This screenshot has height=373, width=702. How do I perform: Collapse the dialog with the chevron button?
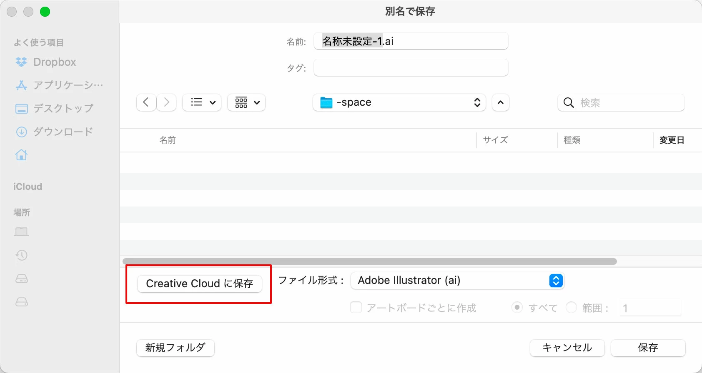[x=501, y=102]
